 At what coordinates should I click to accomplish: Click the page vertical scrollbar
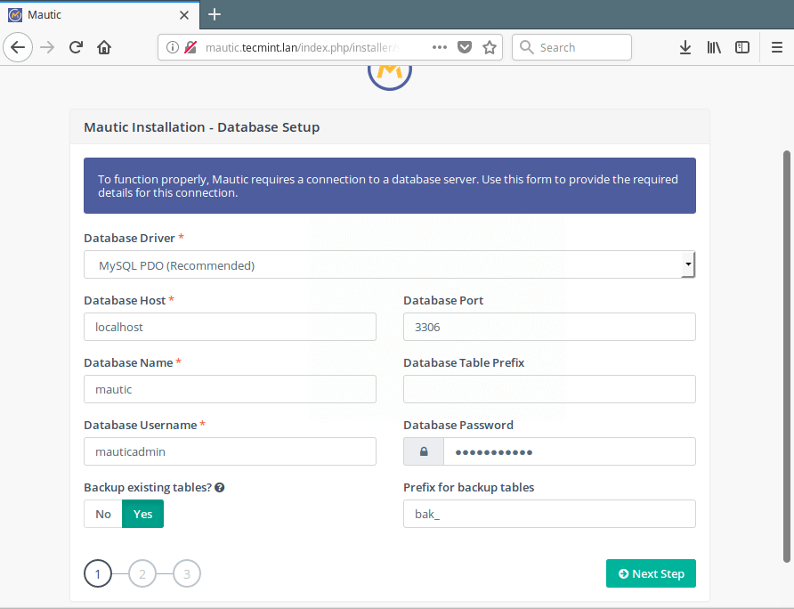pyautogui.click(x=786, y=356)
